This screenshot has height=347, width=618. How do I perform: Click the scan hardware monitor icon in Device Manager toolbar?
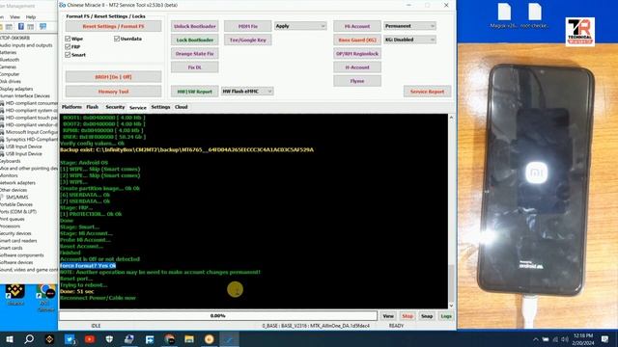coord(42,26)
